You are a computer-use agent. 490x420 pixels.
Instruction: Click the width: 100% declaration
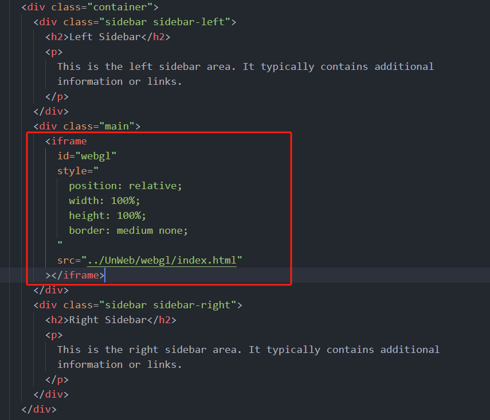tap(104, 201)
